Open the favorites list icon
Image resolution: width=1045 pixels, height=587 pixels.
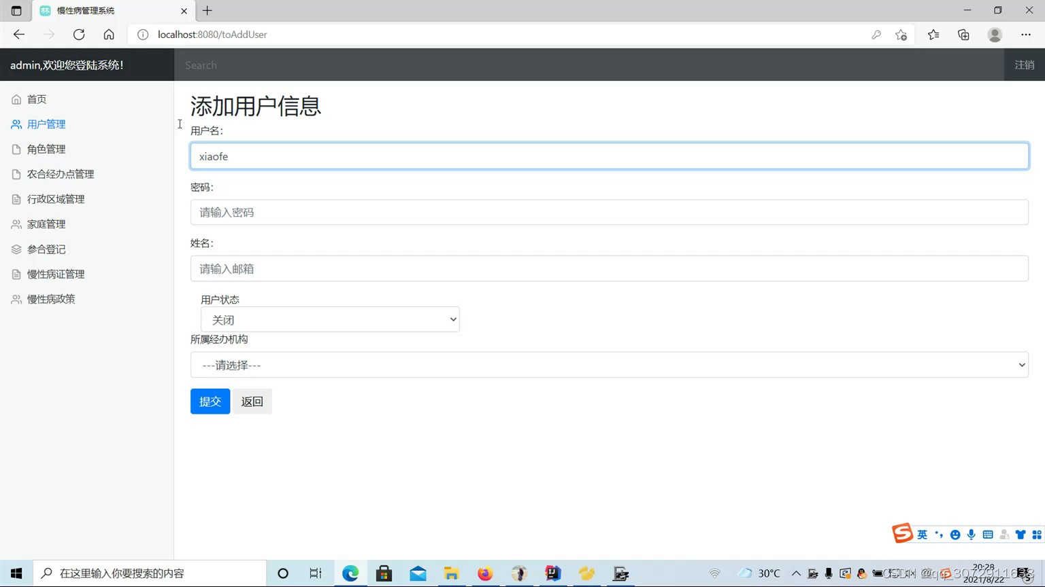(x=933, y=35)
